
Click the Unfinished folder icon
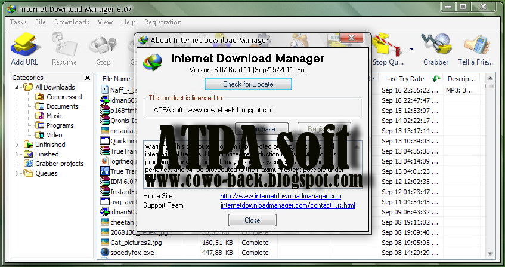(29, 145)
